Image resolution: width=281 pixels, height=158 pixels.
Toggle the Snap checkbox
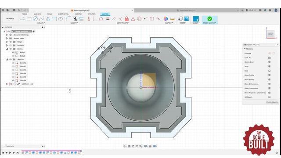click(269, 66)
